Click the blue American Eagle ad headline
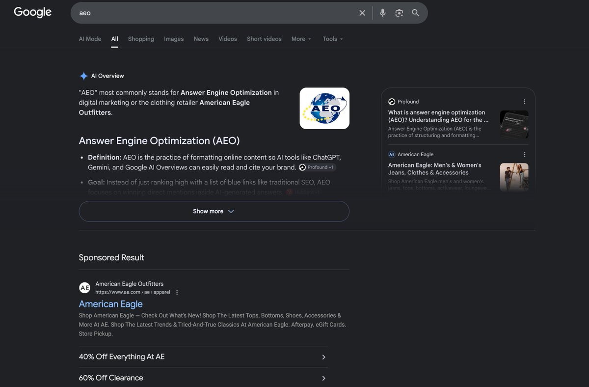This screenshot has height=387, width=589. point(111,304)
